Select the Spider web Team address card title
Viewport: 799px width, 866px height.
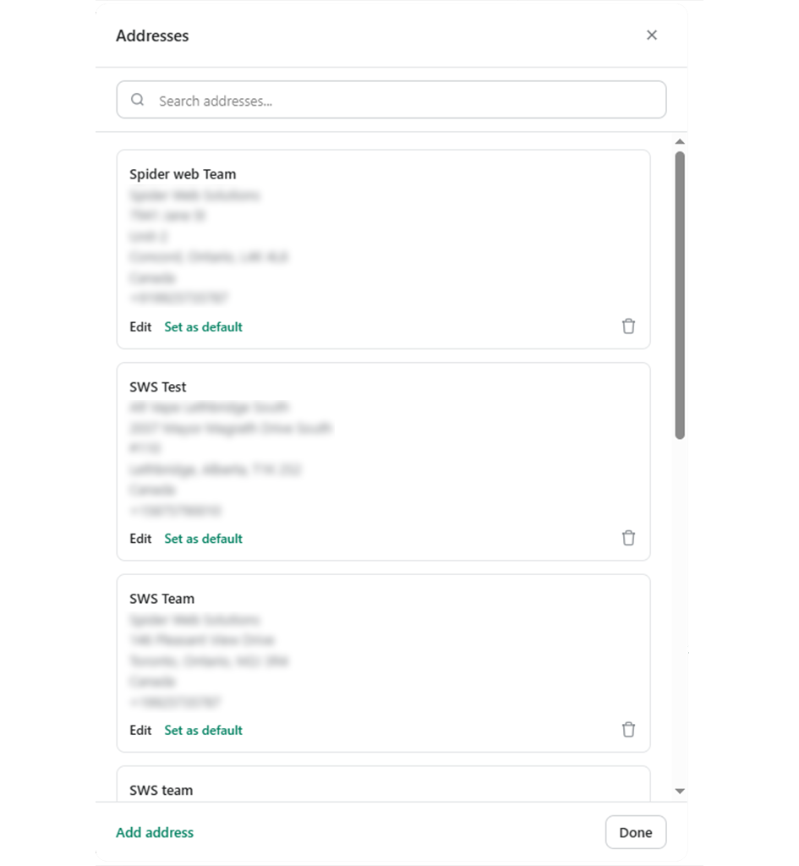183,174
